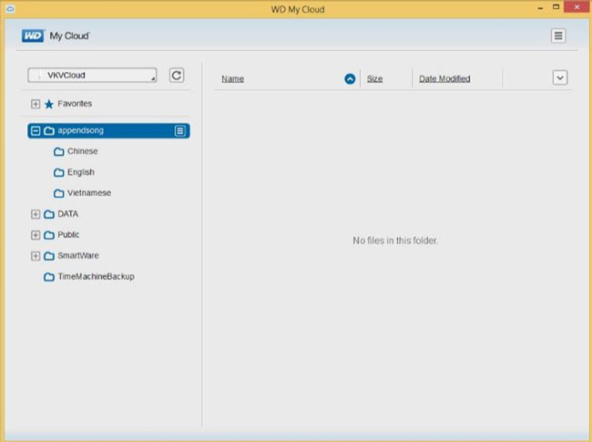Expand the Public folder node
The height and width of the screenshot is (442, 592).
[x=36, y=235]
